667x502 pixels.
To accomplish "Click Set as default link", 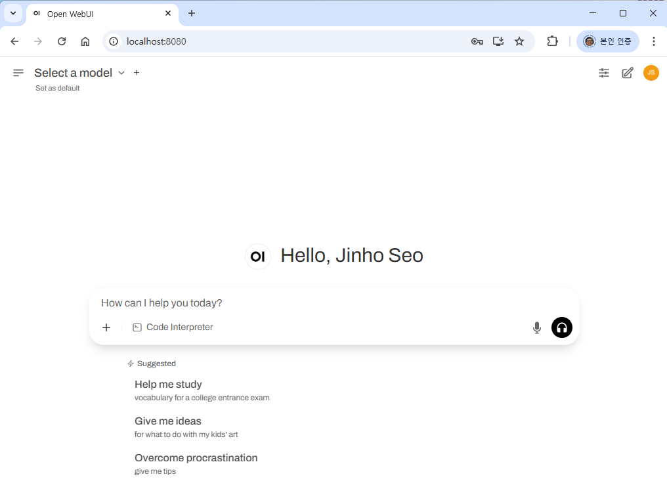I will 57,88.
